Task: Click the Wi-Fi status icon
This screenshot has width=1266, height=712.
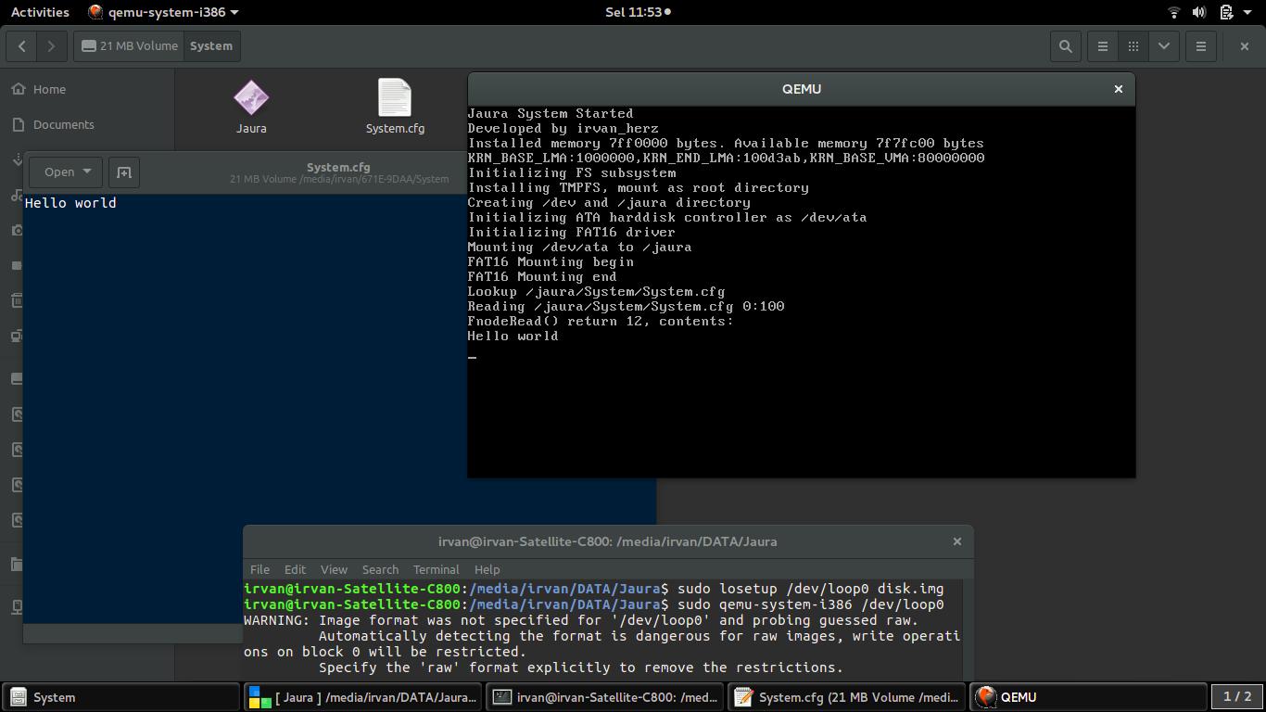Action: [1173, 12]
